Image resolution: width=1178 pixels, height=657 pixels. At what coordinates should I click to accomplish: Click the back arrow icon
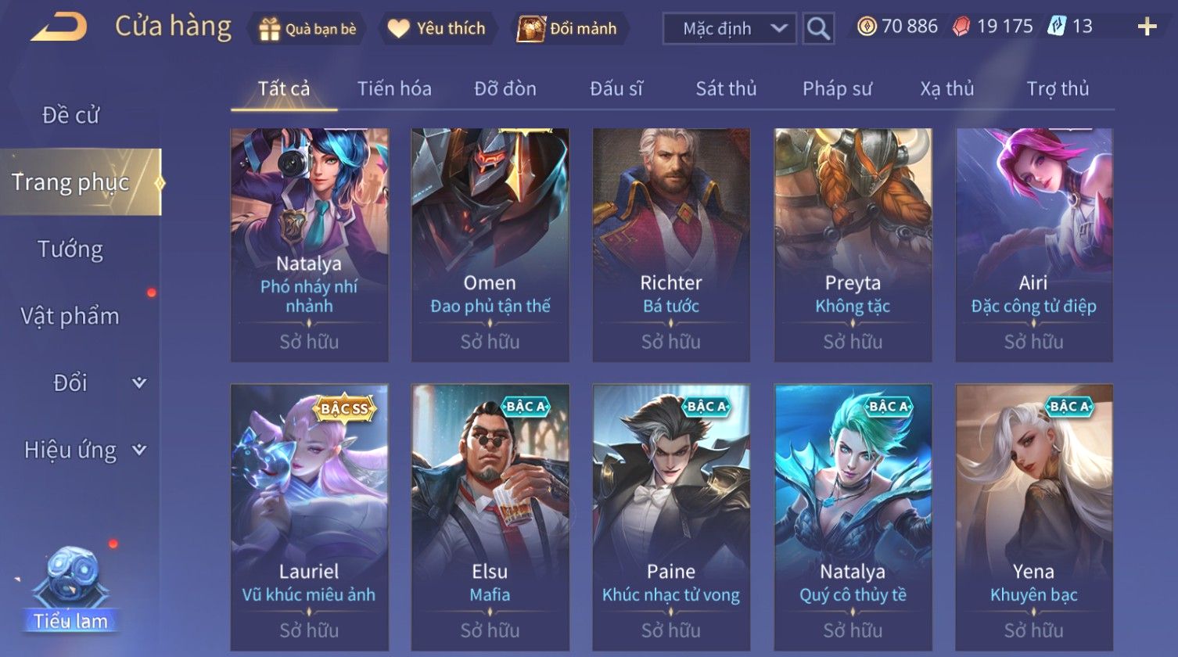59,27
